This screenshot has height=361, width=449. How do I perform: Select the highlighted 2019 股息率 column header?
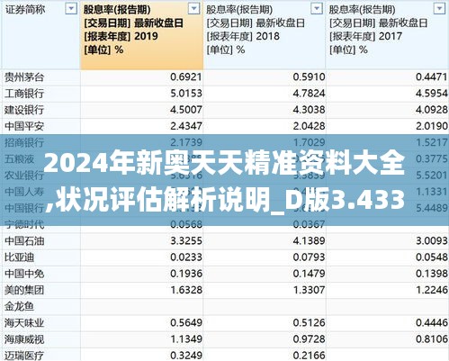tap(142, 35)
